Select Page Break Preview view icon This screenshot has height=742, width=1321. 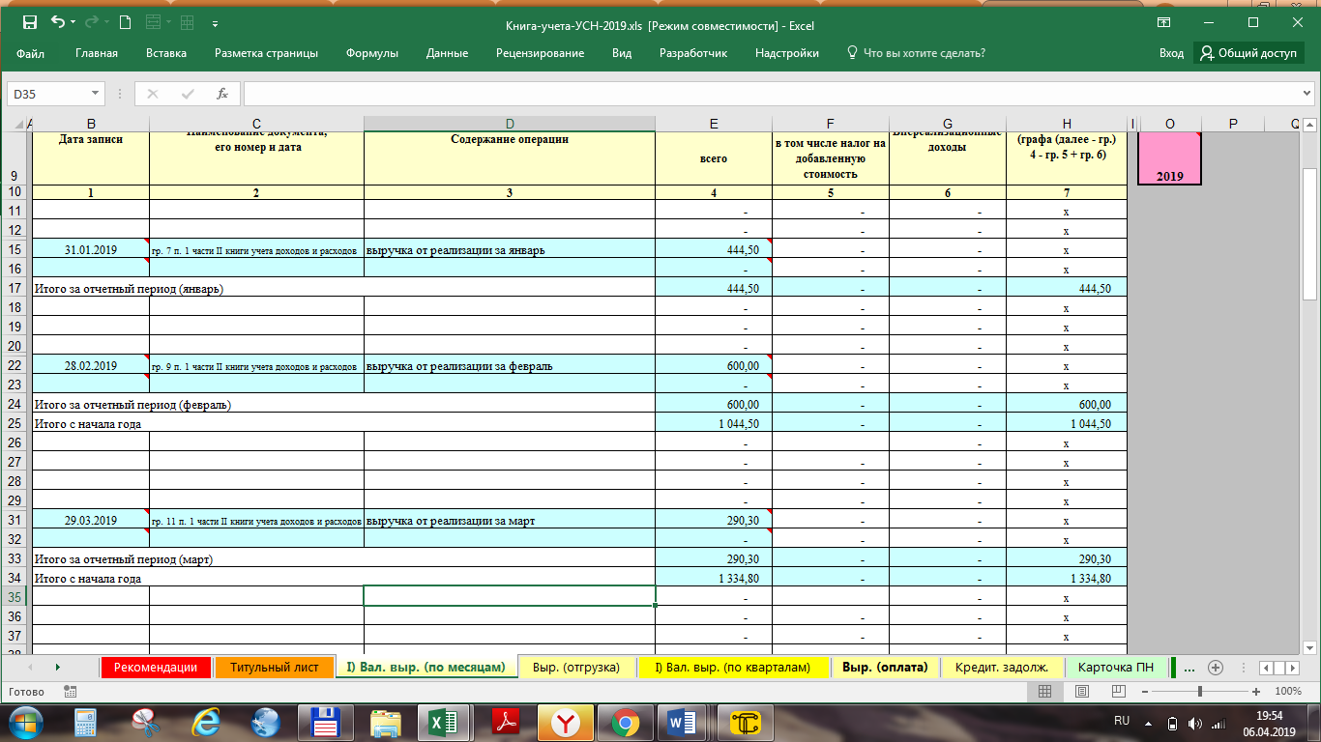(x=1119, y=692)
